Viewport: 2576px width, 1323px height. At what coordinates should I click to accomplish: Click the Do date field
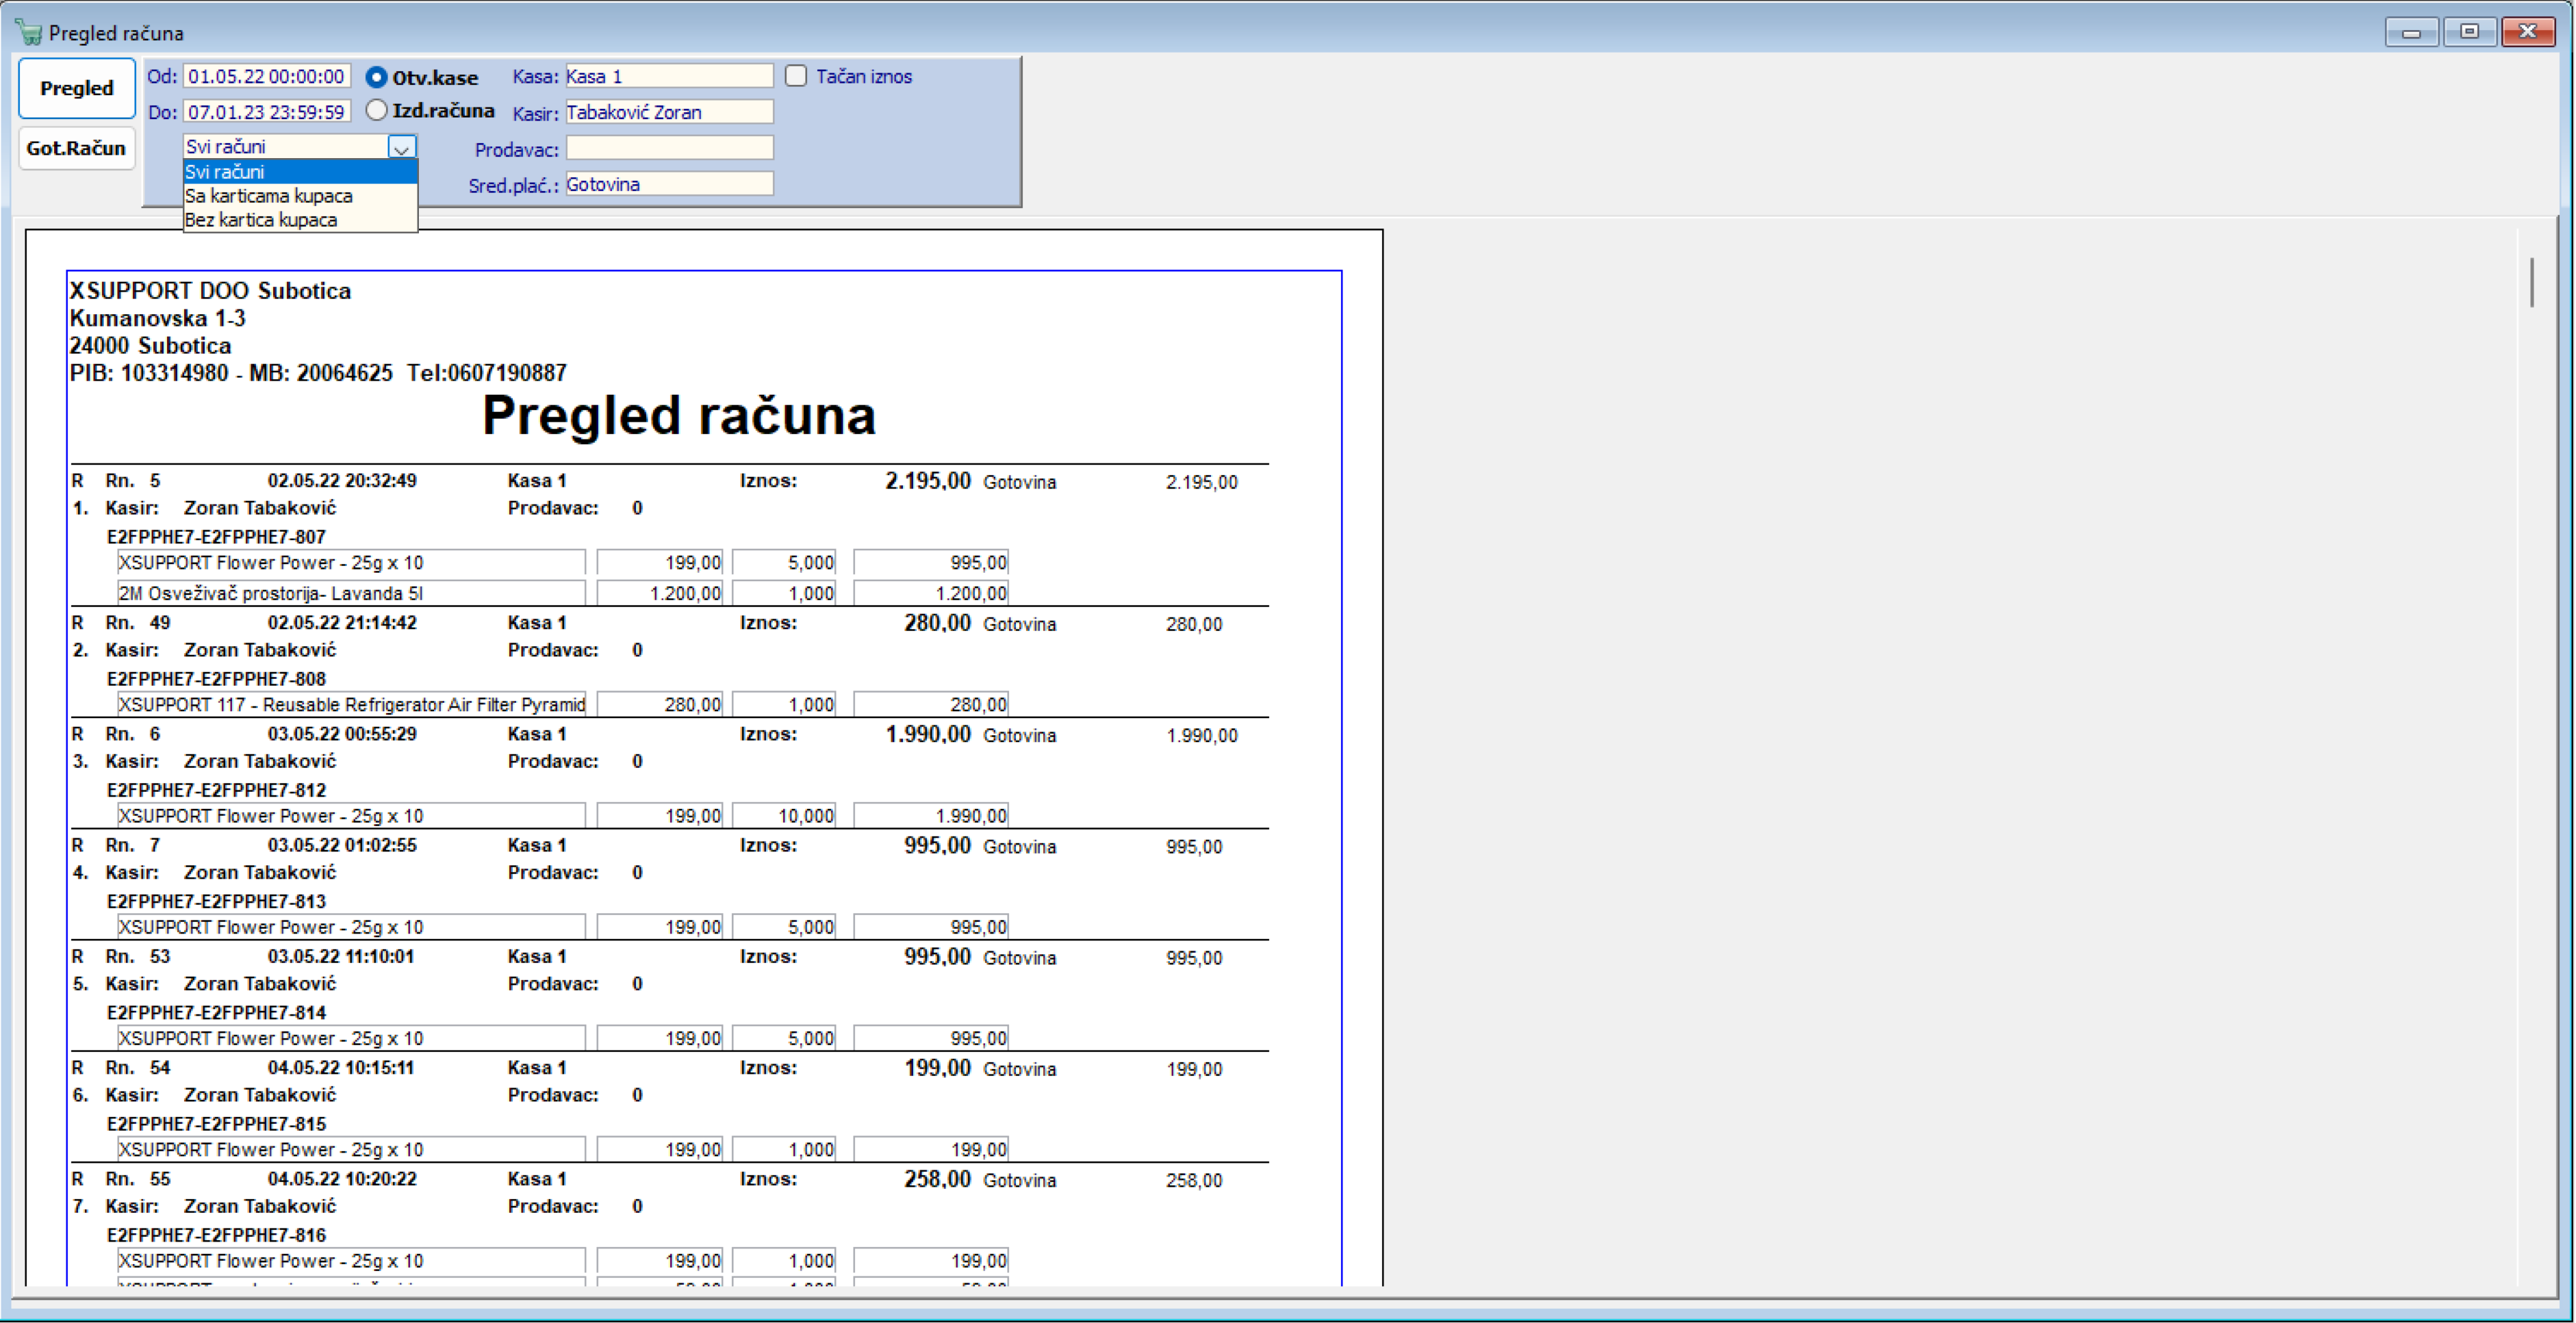click(267, 112)
